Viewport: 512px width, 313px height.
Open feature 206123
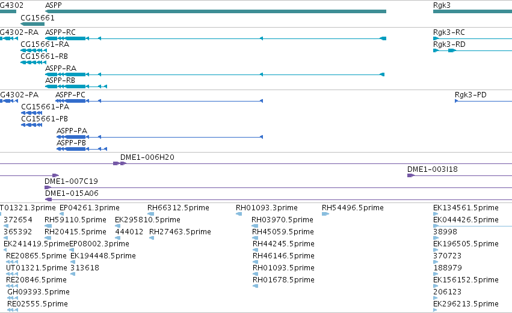[448, 292]
